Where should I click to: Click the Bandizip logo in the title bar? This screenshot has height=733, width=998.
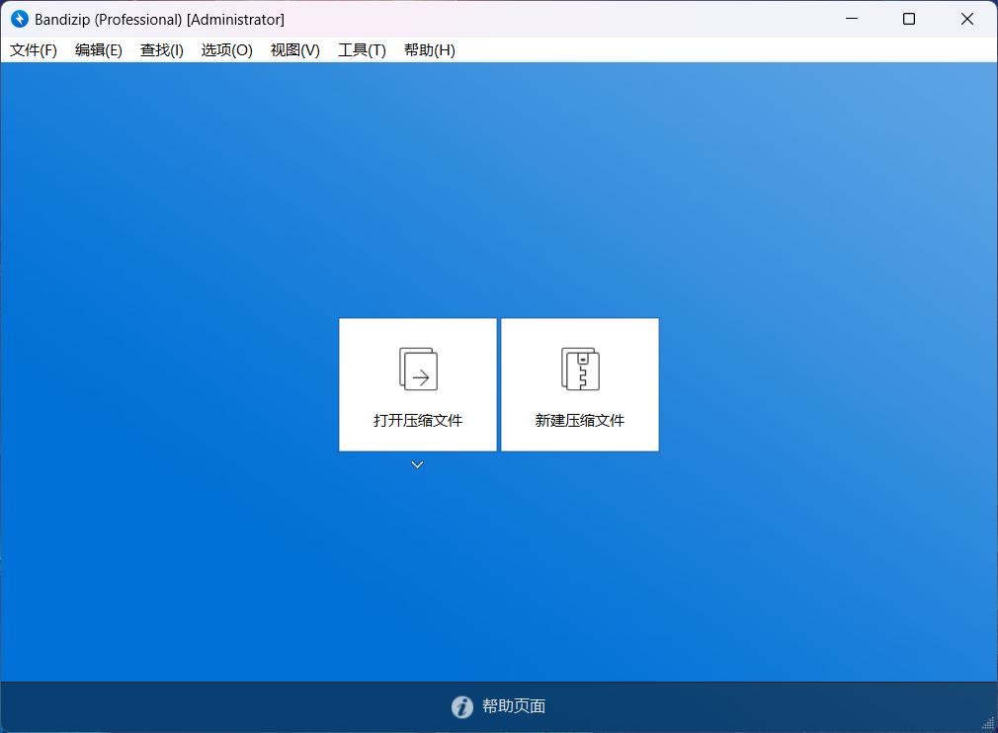[x=19, y=19]
